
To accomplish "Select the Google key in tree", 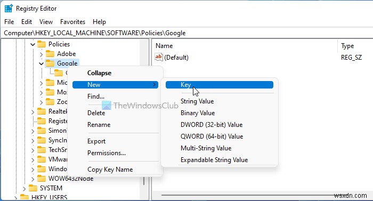I will click(x=67, y=63).
